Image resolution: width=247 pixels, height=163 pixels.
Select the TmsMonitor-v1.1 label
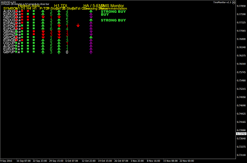click(x=222, y=2)
